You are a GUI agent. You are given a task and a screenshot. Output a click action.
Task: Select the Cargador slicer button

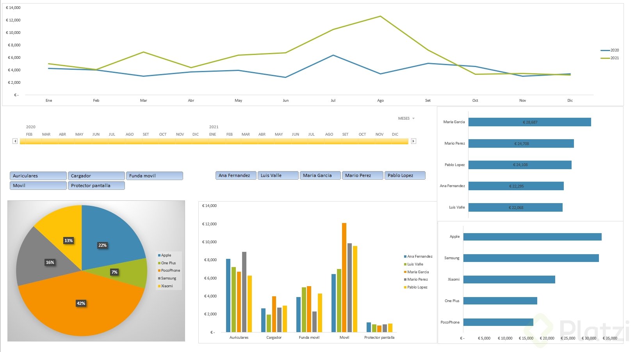96,176
